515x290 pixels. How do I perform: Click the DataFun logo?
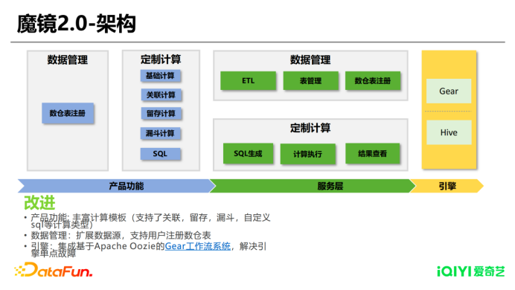[54, 270]
